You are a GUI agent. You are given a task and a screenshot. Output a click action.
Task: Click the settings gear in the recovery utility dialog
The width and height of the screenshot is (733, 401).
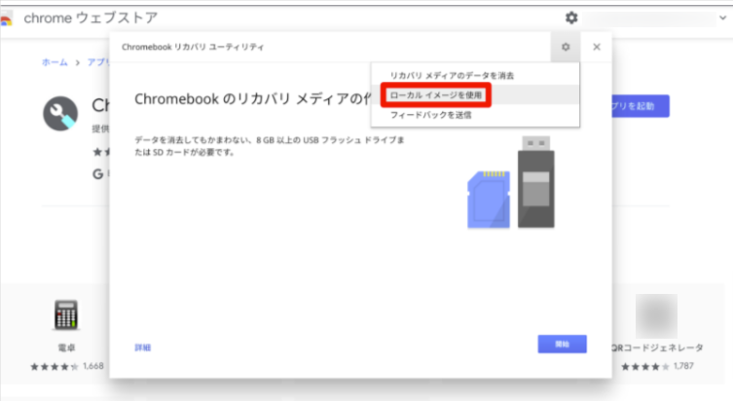pos(566,47)
